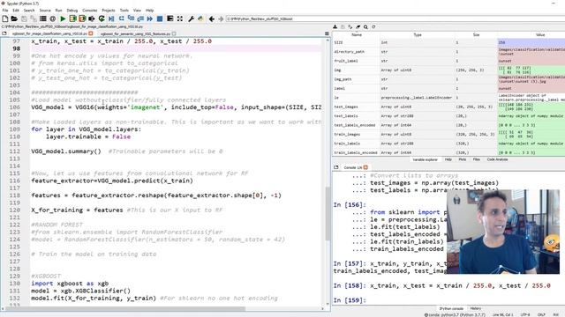Step into function in debugger

131,18
